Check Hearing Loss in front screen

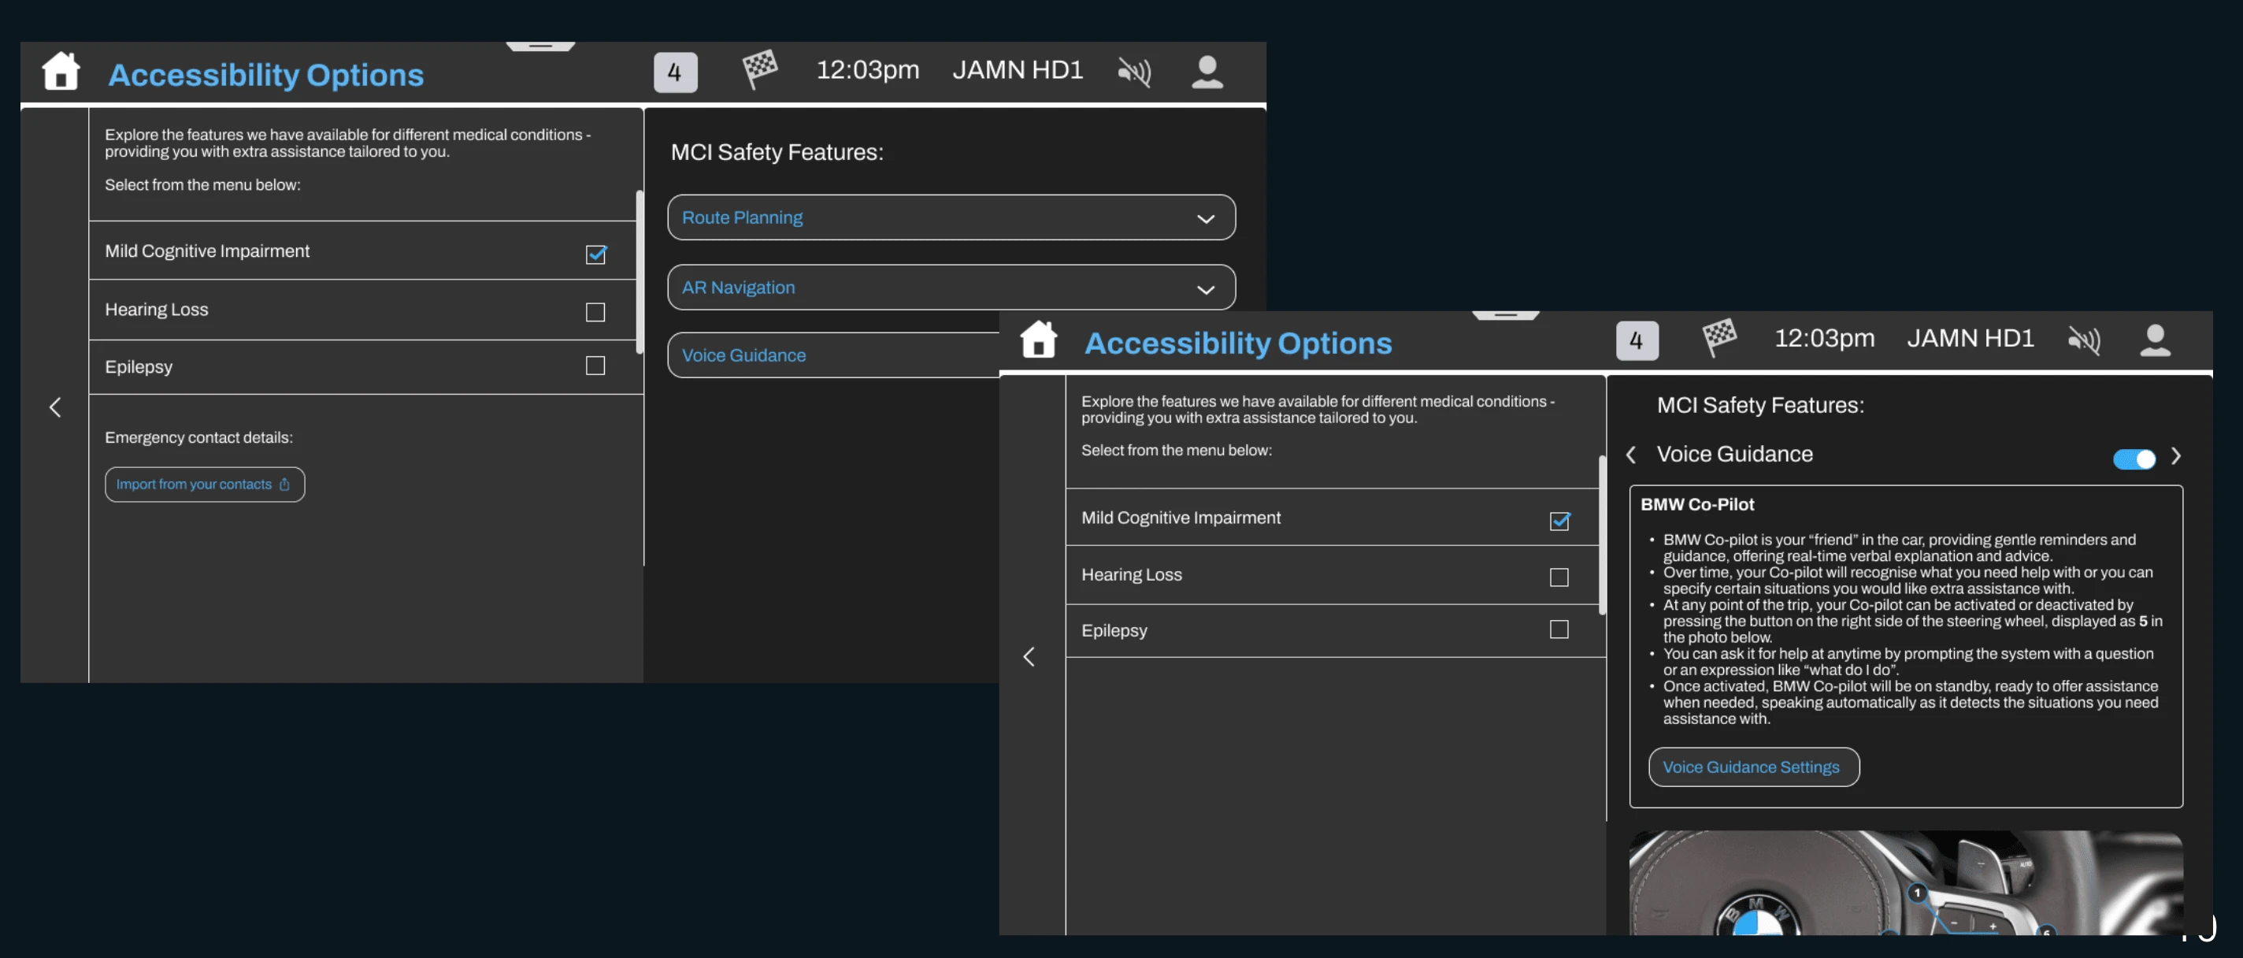pyautogui.click(x=1559, y=577)
